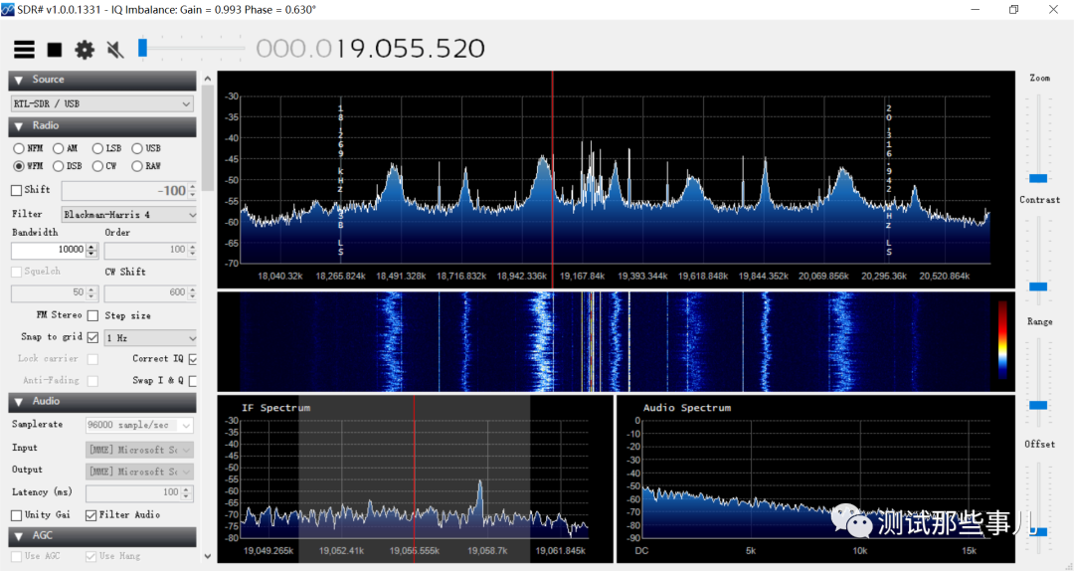Open the configuration gear settings
The width and height of the screenshot is (1074, 571).
85,50
